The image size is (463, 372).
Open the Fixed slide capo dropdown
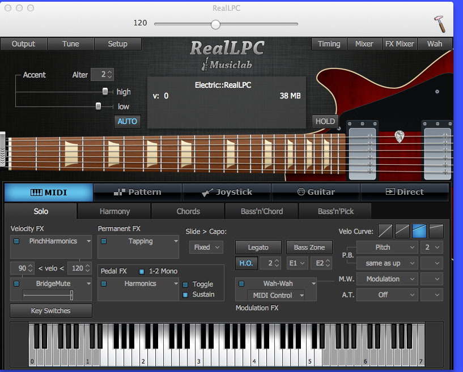point(206,247)
